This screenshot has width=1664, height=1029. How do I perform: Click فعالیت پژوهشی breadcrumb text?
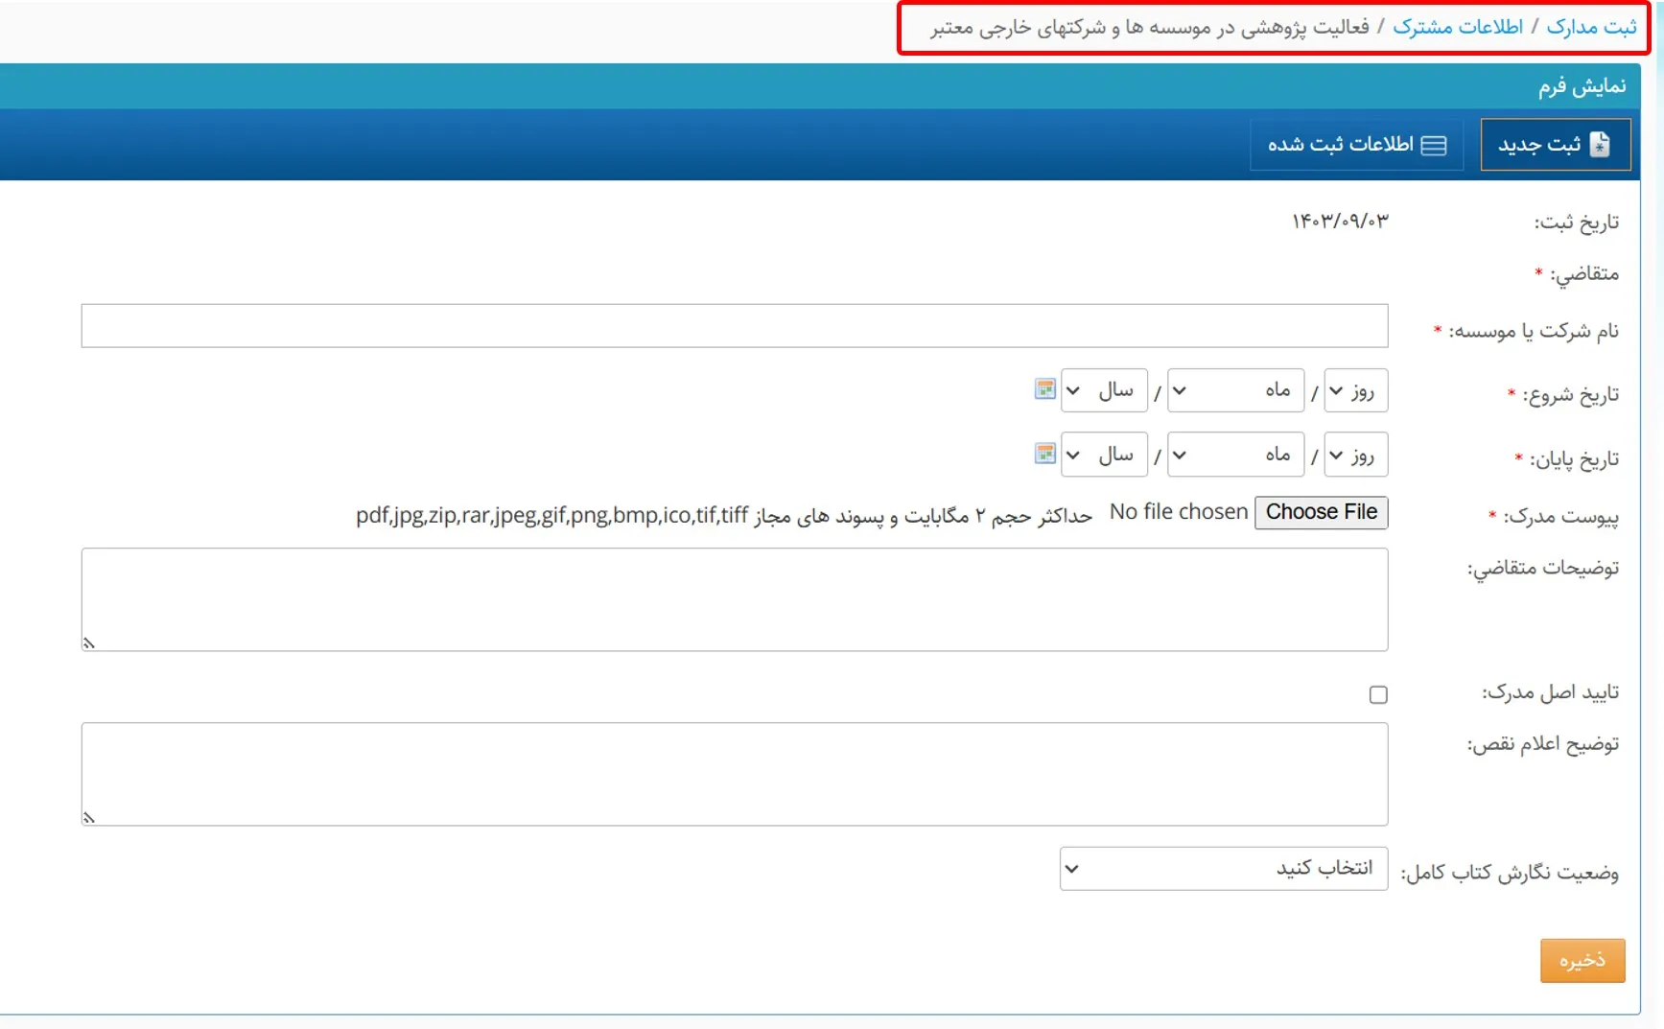1149,27
